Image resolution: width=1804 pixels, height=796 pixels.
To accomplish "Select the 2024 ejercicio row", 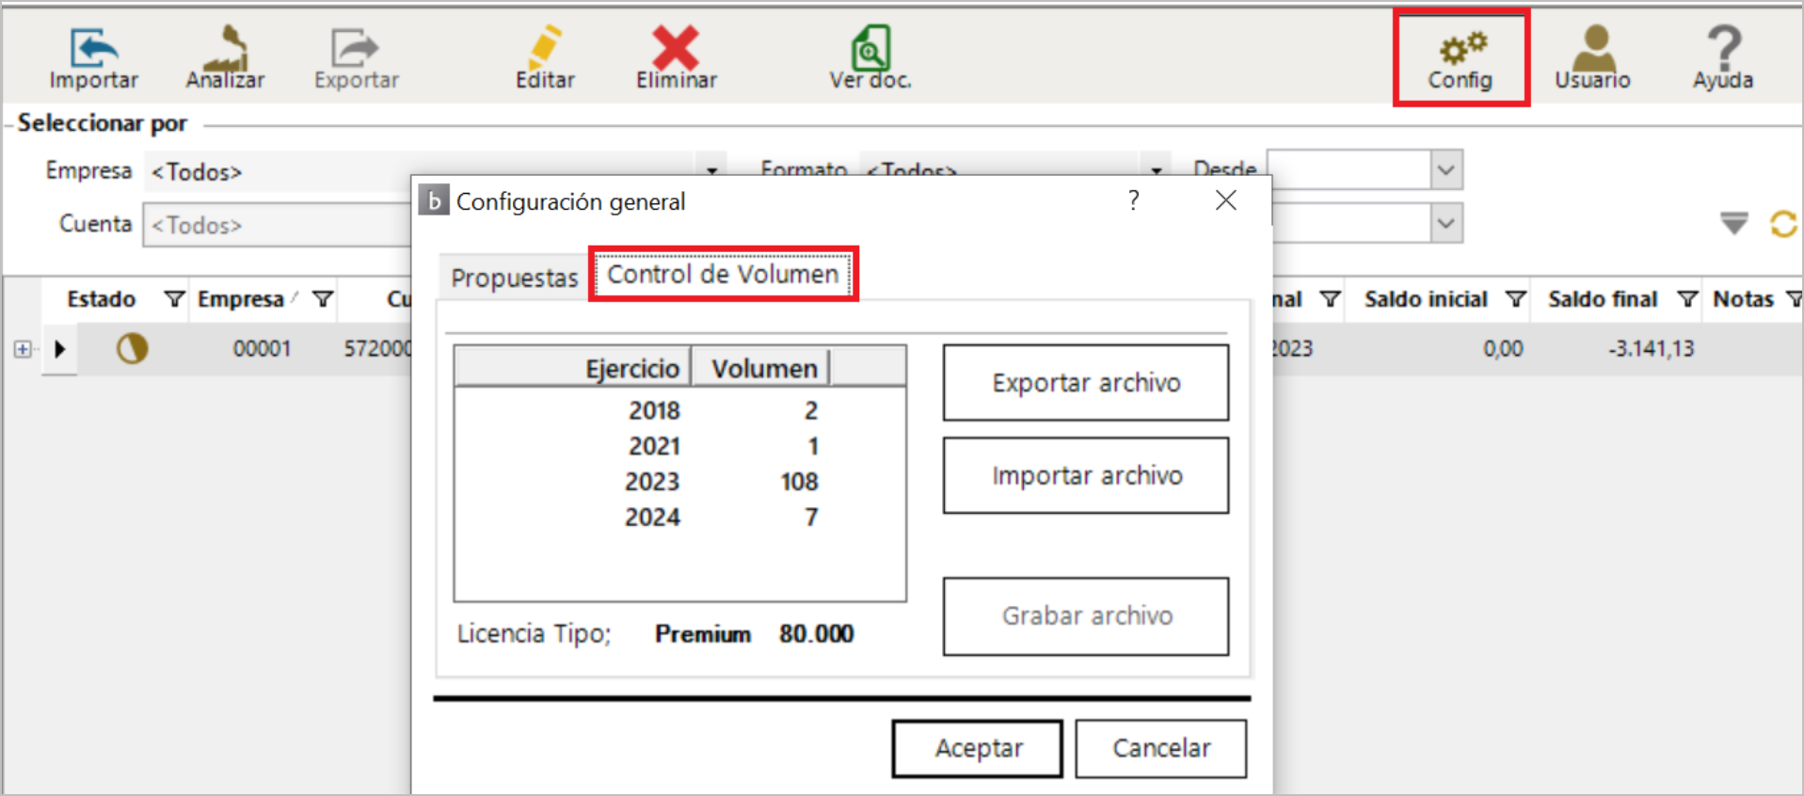I will tap(679, 517).
